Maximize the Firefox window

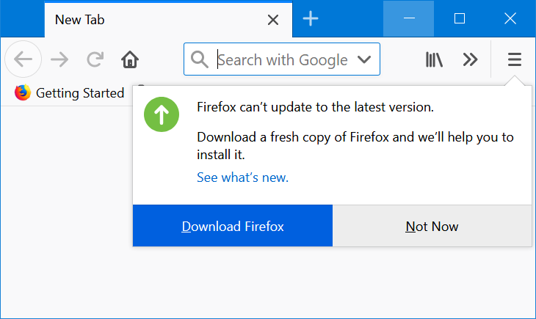point(460,18)
